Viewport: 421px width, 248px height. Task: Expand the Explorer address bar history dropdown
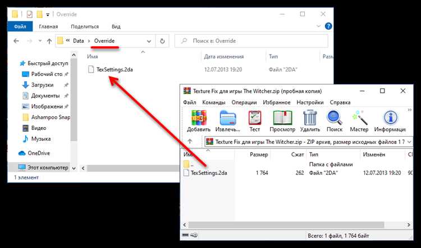click(149, 41)
